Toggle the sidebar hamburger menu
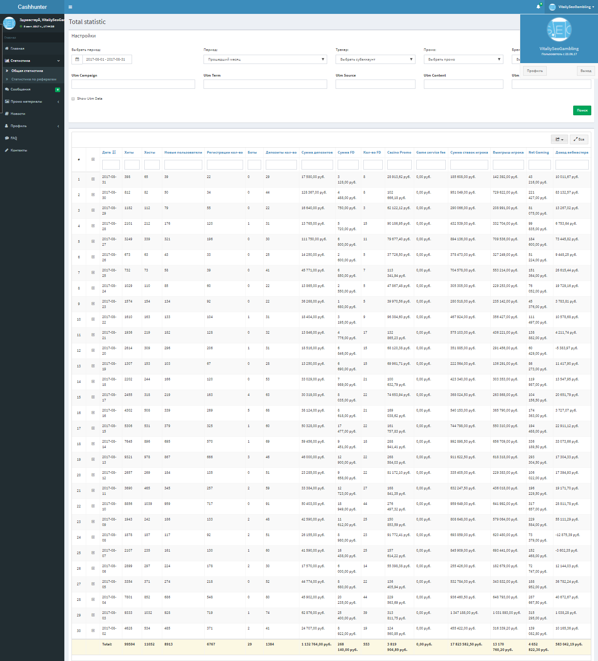 point(70,7)
